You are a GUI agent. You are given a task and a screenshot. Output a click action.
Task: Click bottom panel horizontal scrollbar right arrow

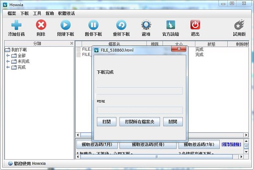(241, 157)
